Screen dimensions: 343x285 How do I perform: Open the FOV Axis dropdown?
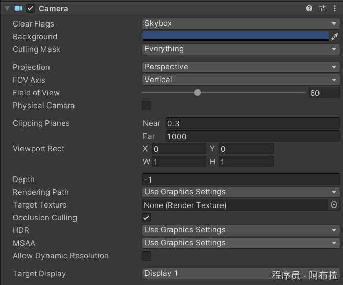click(x=241, y=80)
